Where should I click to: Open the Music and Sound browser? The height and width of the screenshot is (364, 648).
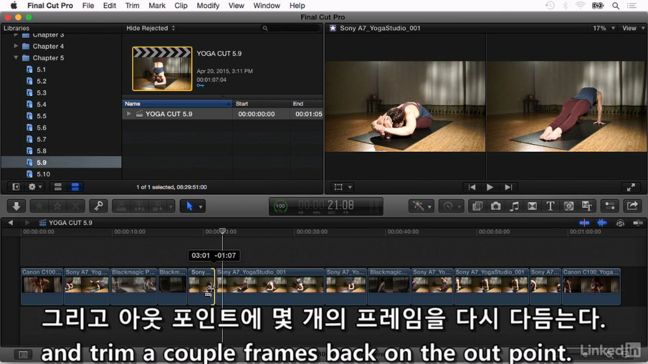point(514,206)
